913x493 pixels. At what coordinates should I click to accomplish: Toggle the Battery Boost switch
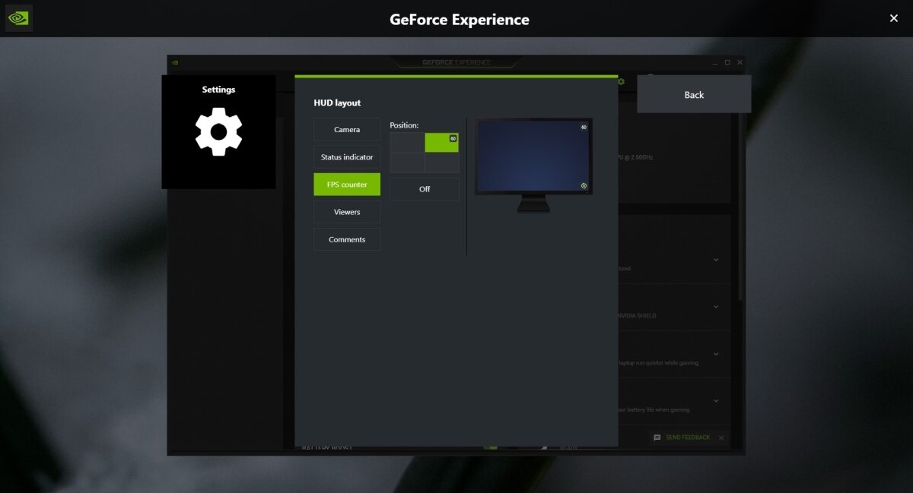point(491,447)
